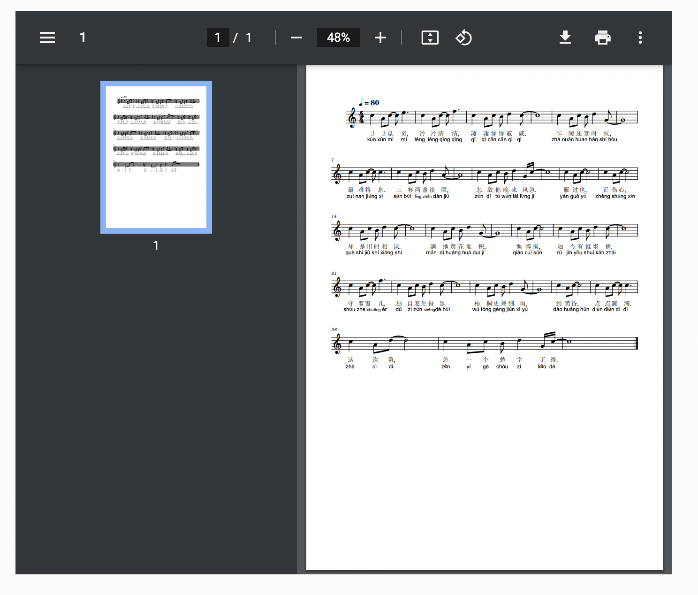698x595 pixels.
Task: Click the 48% zoom level display
Action: (x=338, y=37)
